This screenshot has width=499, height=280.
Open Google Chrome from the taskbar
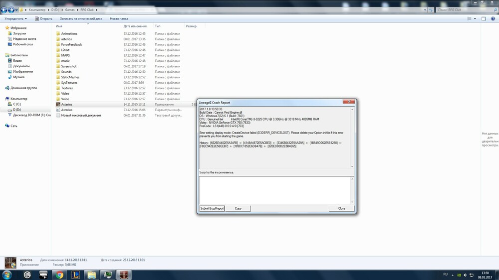point(59,275)
